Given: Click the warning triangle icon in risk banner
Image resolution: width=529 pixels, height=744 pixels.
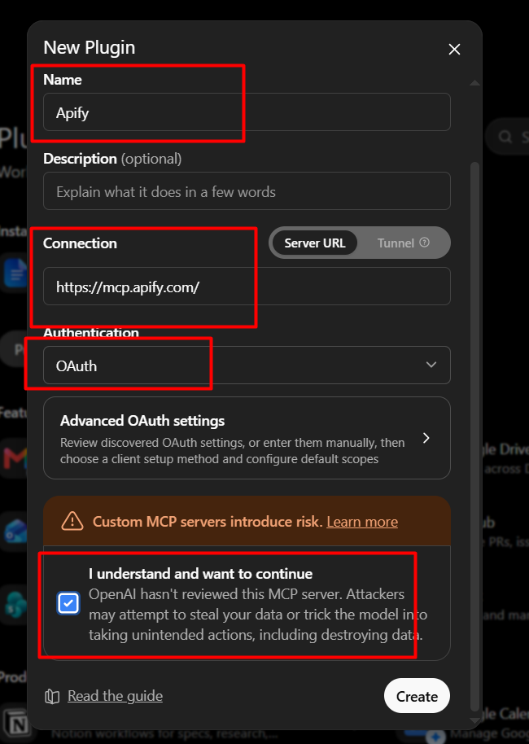Looking at the screenshot, I should click(72, 521).
